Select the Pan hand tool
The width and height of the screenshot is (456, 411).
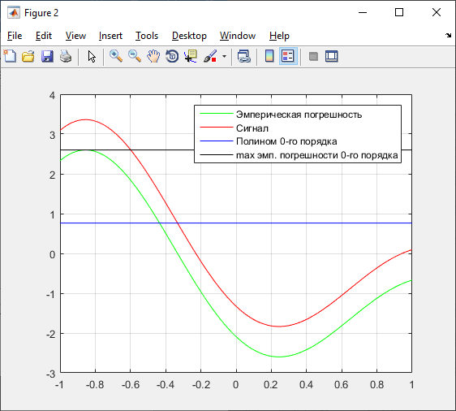[153, 56]
